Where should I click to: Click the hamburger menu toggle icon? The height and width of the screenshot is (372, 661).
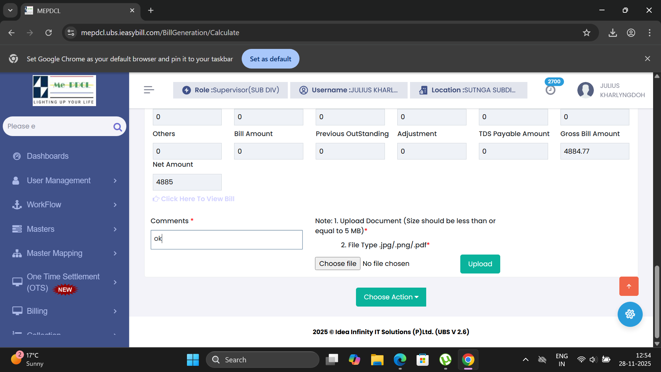tap(149, 90)
